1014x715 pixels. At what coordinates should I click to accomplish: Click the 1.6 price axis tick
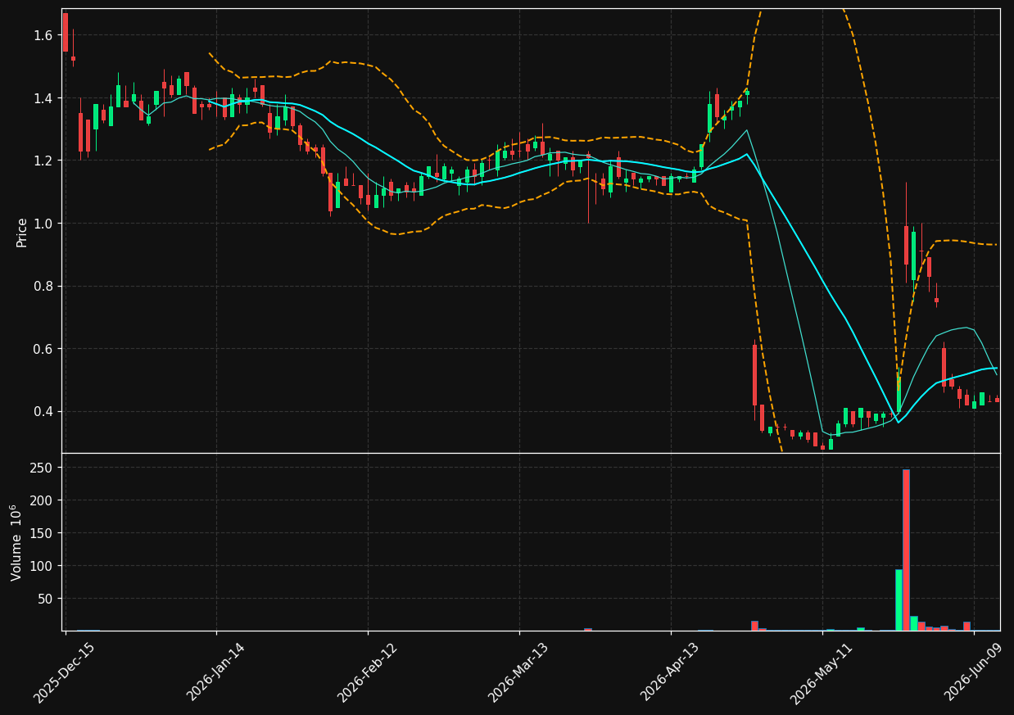click(x=44, y=35)
